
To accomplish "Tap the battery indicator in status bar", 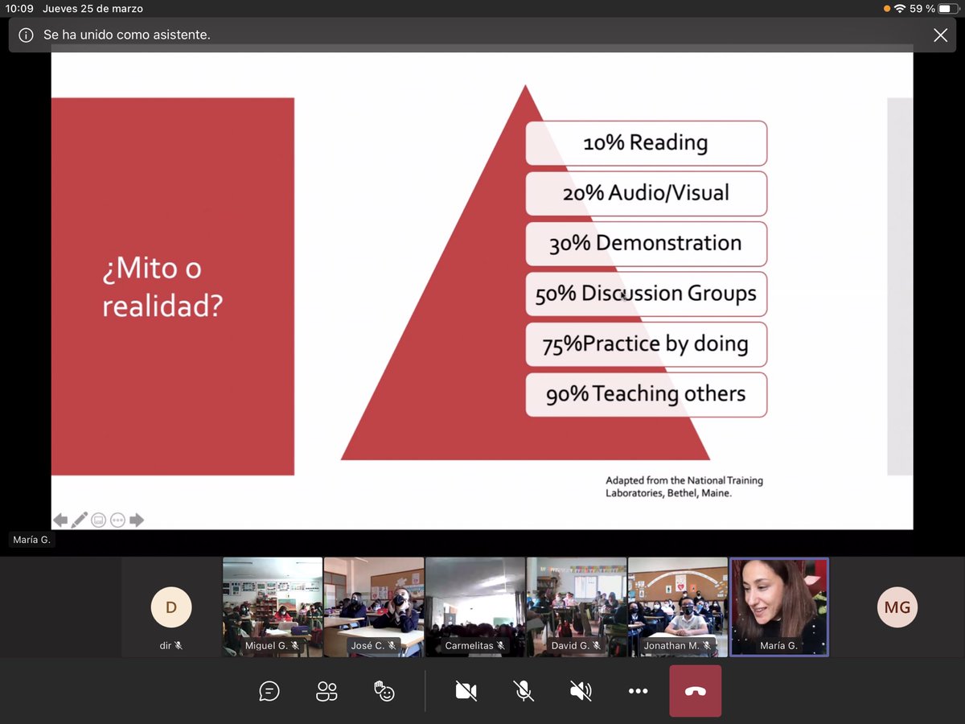I will [949, 9].
